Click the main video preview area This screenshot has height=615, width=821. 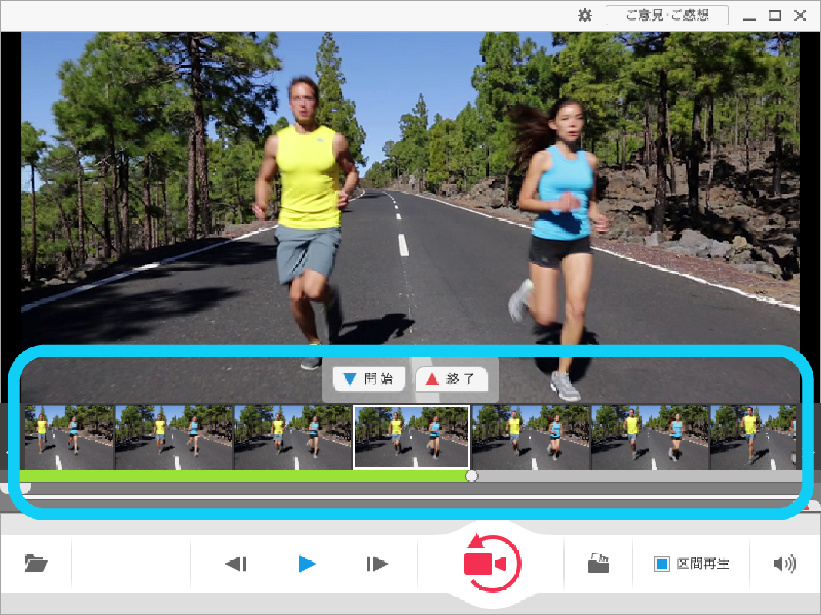tap(410, 184)
